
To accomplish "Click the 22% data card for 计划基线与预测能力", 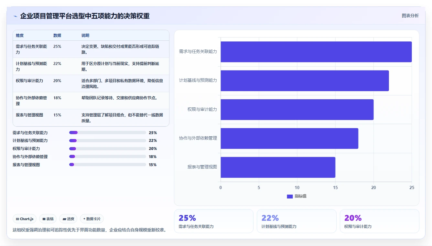I will pyautogui.click(x=297, y=221).
